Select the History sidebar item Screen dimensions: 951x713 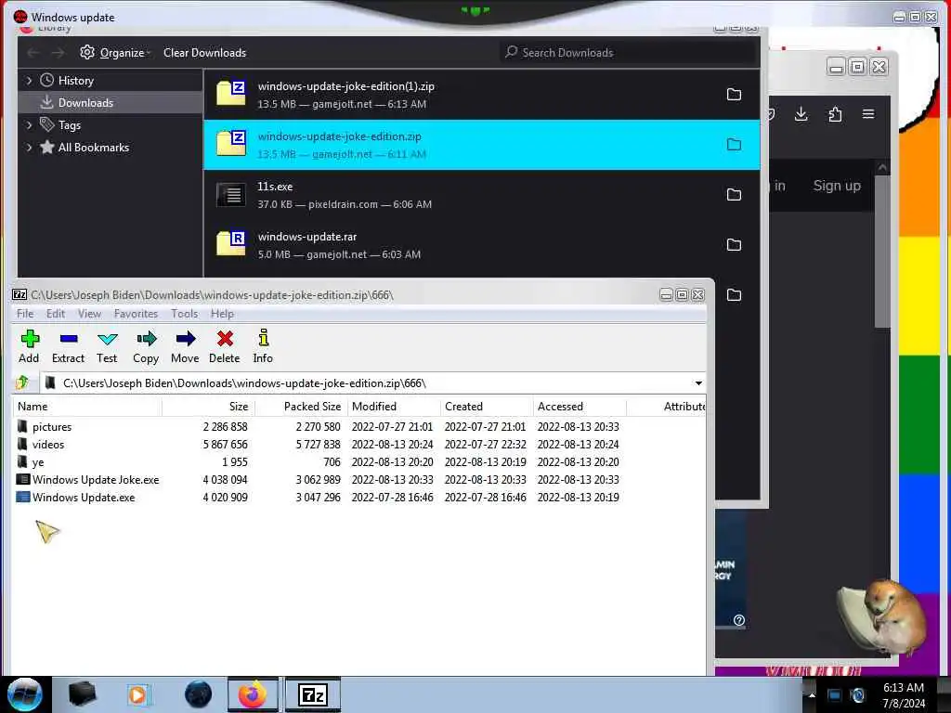coord(111,80)
